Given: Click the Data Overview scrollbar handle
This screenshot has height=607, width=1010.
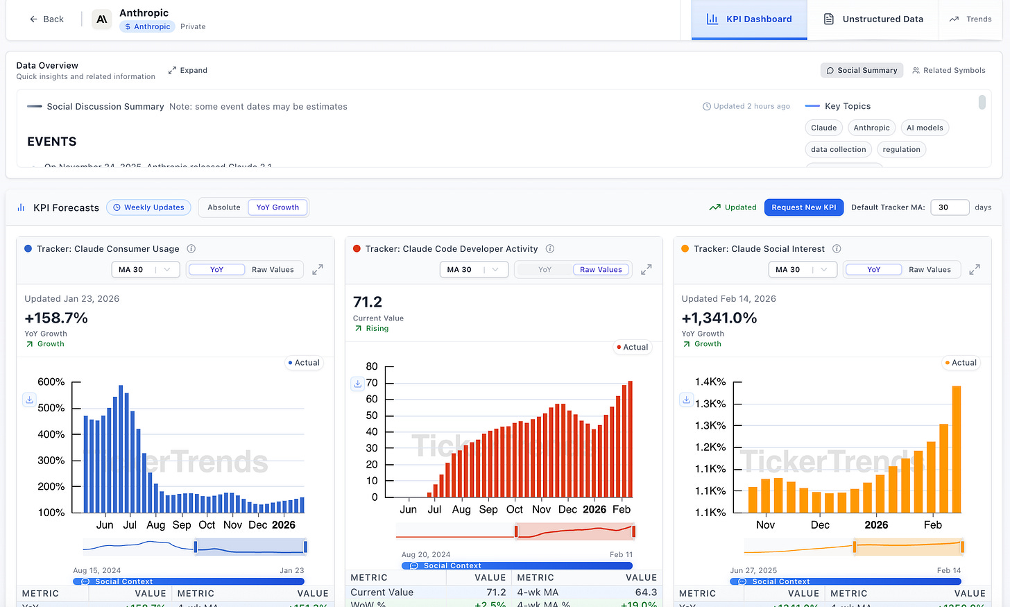Looking at the screenshot, I should point(982,103).
